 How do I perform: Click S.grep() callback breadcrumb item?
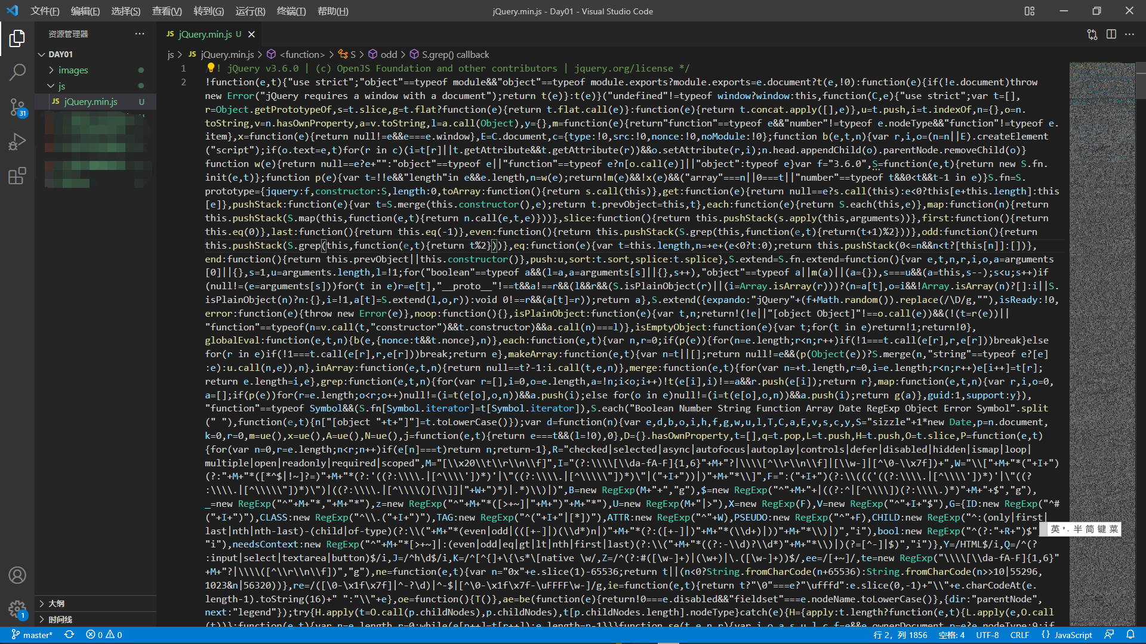(x=449, y=54)
